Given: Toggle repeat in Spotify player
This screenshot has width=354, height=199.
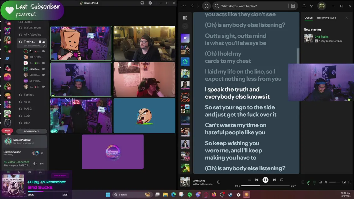Looking at the screenshot, I should (x=282, y=180).
